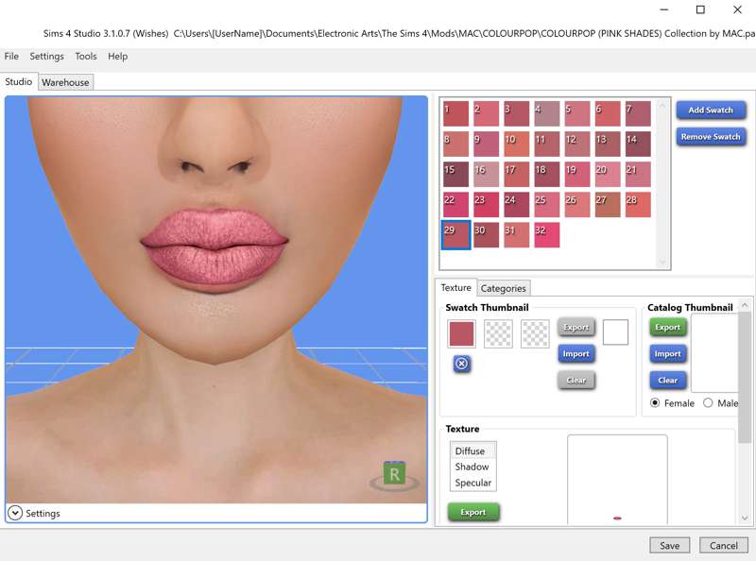This screenshot has height=561, width=756.
Task: Click the green R reset view cube
Action: [x=394, y=474]
